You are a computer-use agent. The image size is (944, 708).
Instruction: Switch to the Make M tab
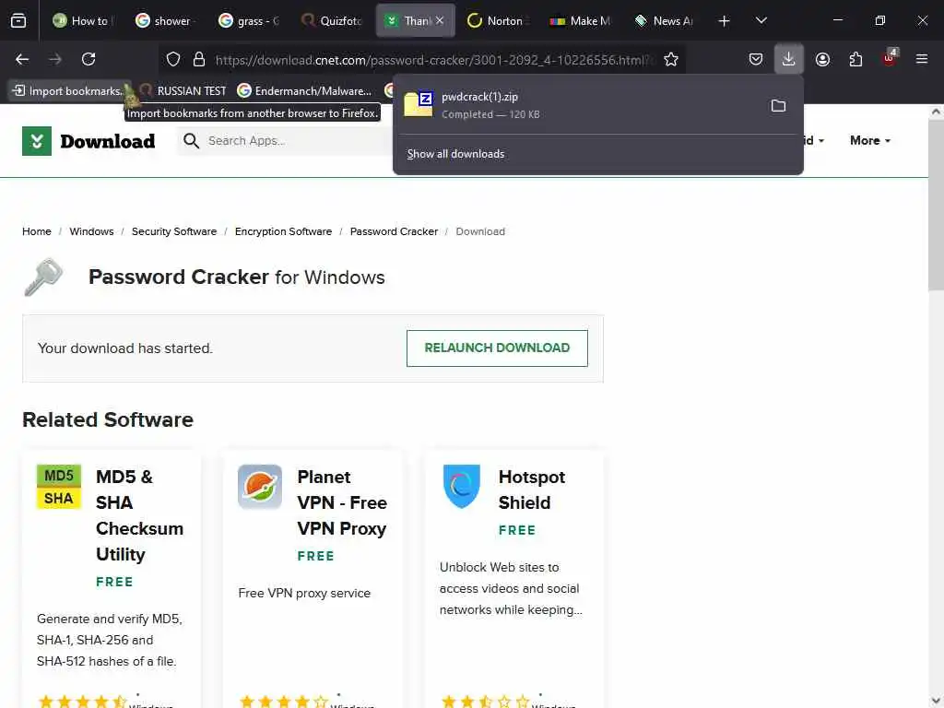coord(581,20)
